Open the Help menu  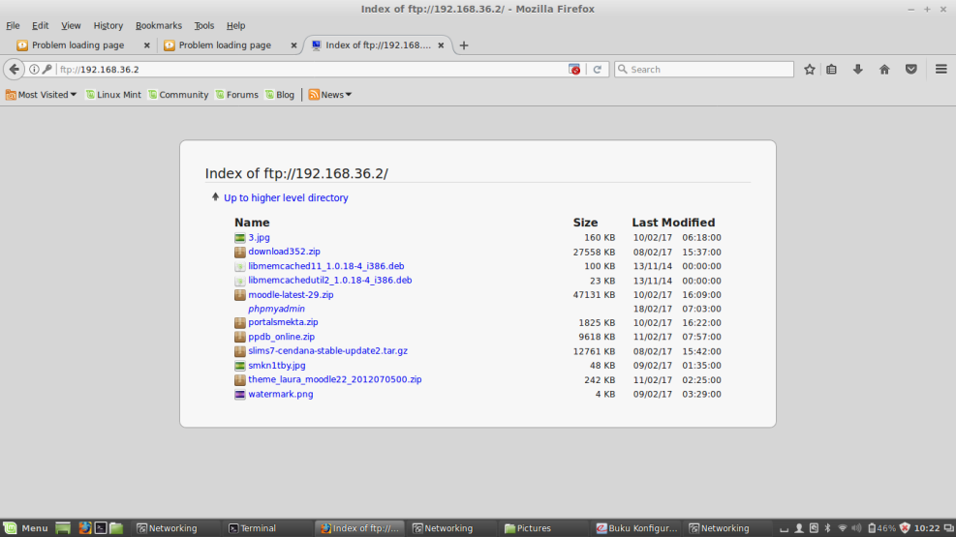235,25
